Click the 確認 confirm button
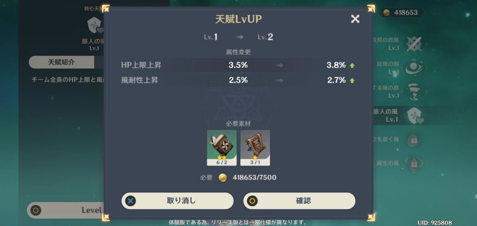 (300, 201)
